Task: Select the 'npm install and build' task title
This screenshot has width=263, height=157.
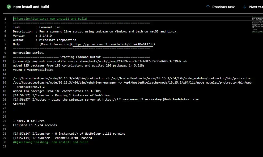Action: coord(31,7)
